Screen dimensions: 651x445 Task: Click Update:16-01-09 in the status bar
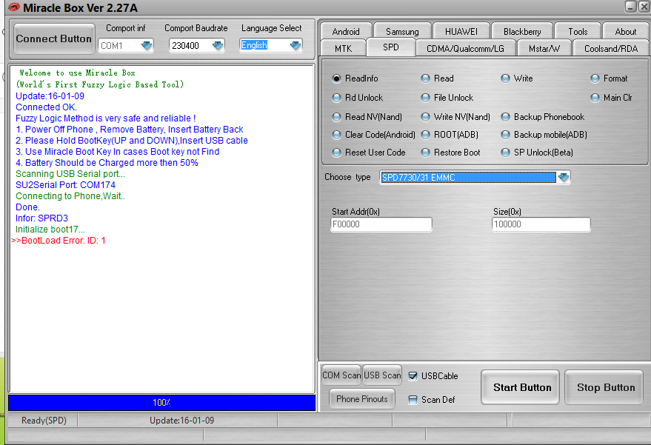tap(182, 421)
